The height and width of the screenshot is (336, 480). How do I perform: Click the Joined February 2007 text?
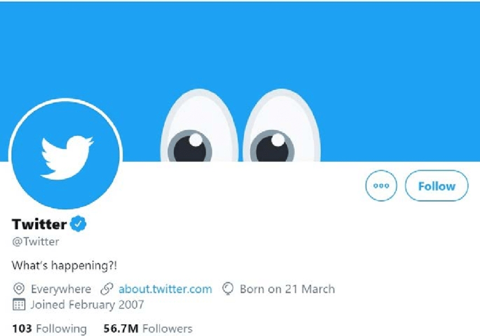[x=87, y=305]
